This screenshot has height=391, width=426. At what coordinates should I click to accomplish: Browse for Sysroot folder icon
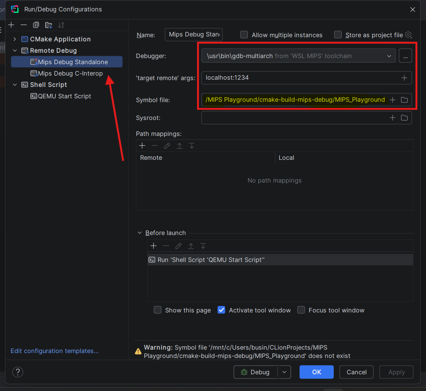click(x=404, y=118)
